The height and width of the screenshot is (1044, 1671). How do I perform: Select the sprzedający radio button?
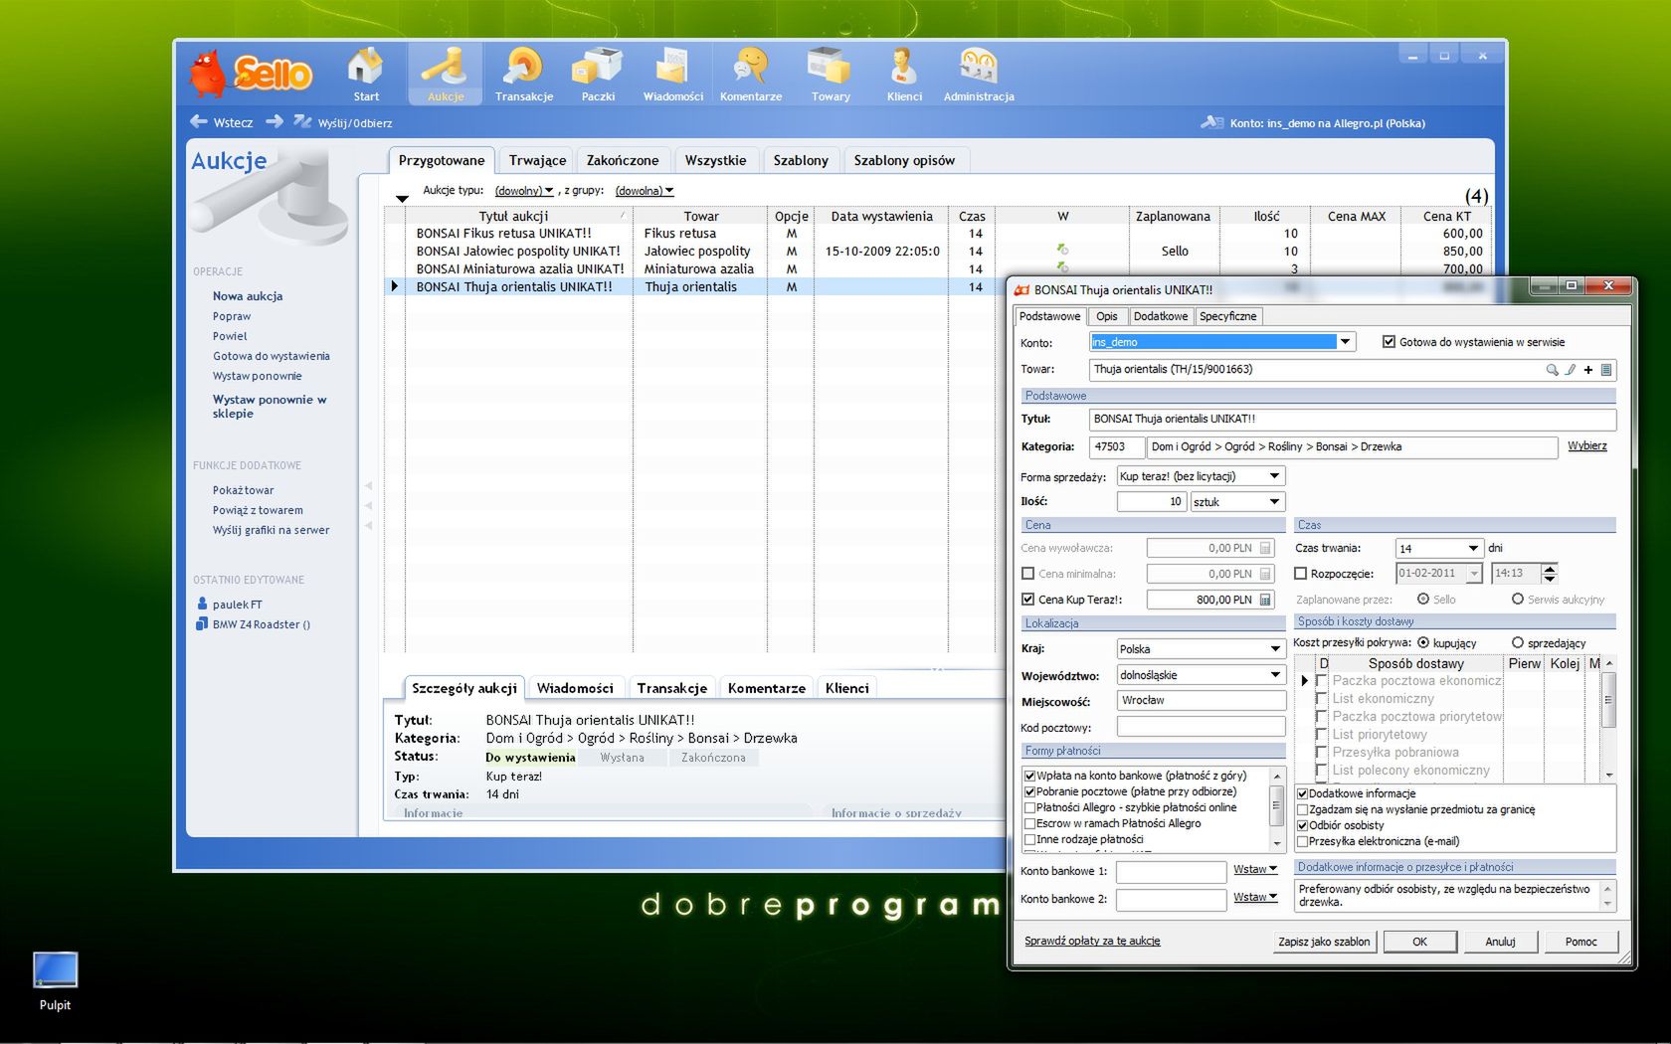pos(1518,643)
